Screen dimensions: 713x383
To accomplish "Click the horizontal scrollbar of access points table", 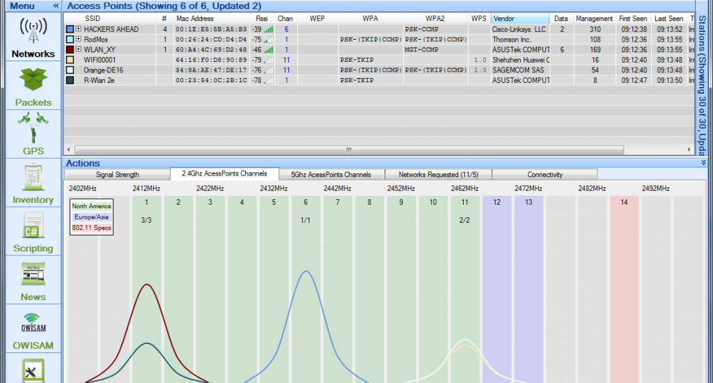I will point(348,150).
